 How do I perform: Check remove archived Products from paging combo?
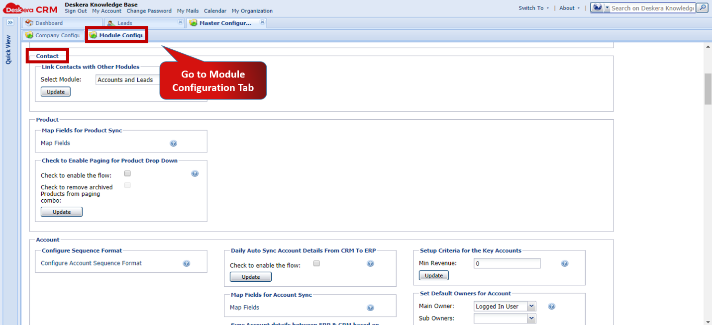tap(127, 184)
